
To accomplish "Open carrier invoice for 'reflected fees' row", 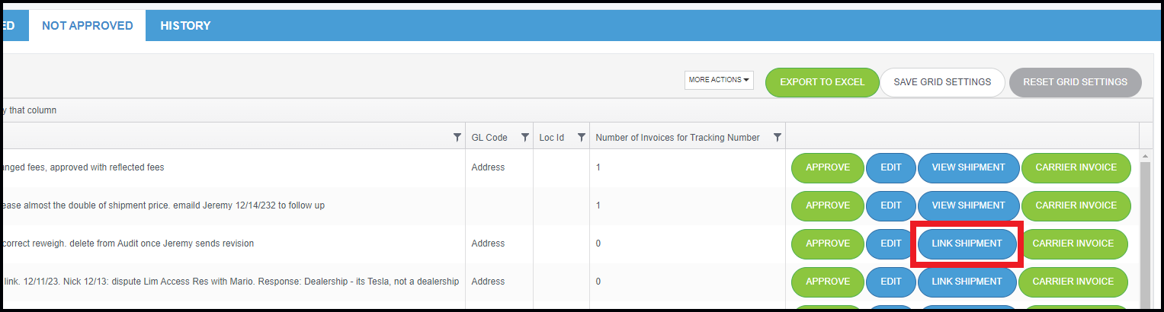I will [x=1076, y=167].
